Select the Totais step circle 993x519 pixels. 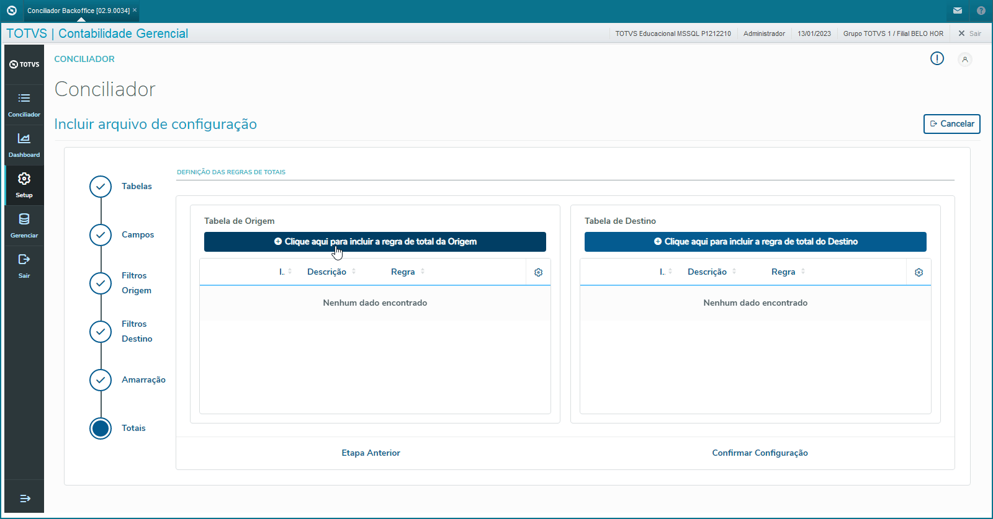[x=101, y=428]
